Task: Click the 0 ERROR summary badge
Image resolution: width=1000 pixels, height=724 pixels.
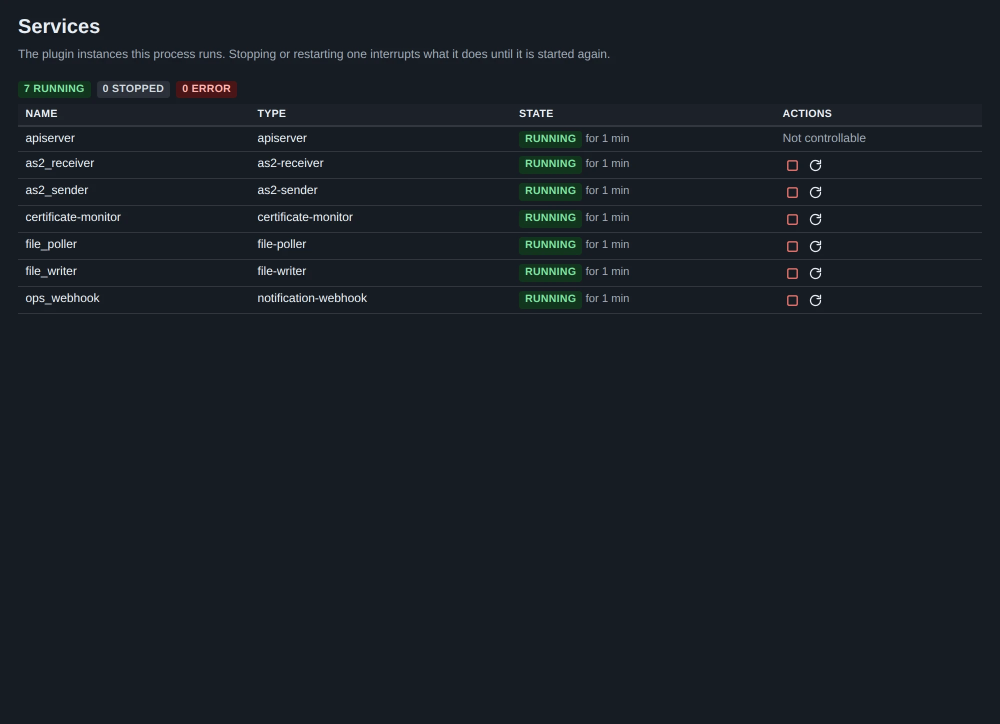Action: (206, 89)
